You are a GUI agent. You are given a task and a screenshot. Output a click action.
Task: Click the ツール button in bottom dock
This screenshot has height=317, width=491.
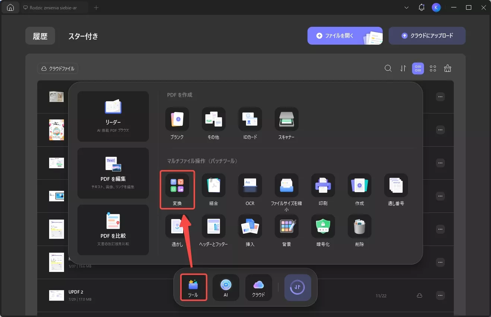[193, 287]
